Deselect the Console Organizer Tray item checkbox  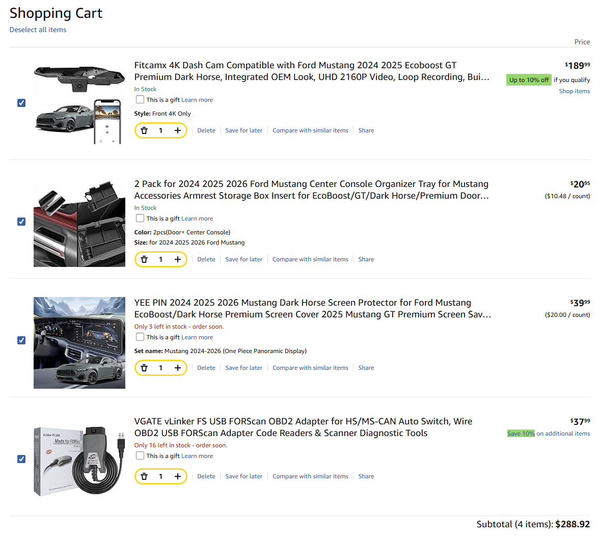point(21,222)
